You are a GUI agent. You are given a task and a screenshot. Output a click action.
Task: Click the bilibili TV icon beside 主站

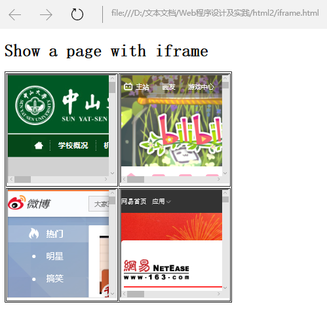coord(128,86)
